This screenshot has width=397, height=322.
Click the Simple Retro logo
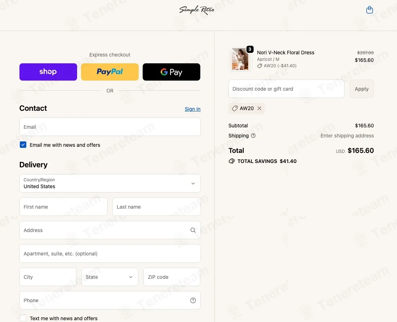(x=196, y=10)
